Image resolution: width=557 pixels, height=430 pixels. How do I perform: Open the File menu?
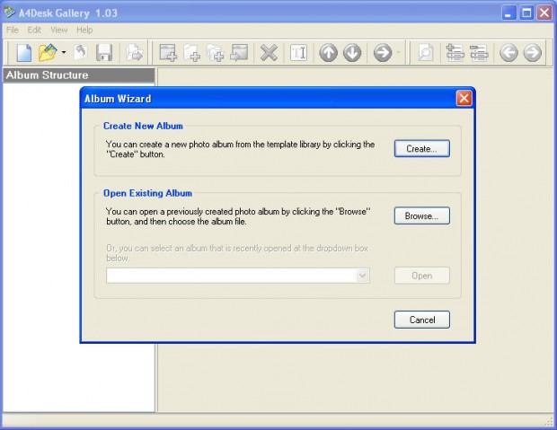click(13, 30)
